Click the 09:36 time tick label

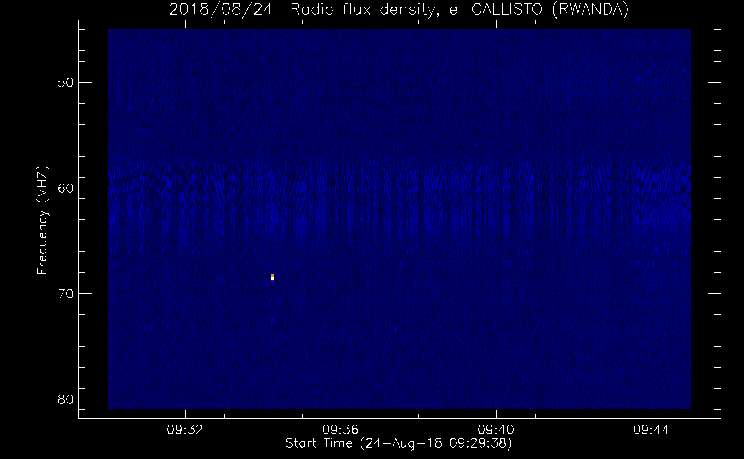(x=341, y=430)
